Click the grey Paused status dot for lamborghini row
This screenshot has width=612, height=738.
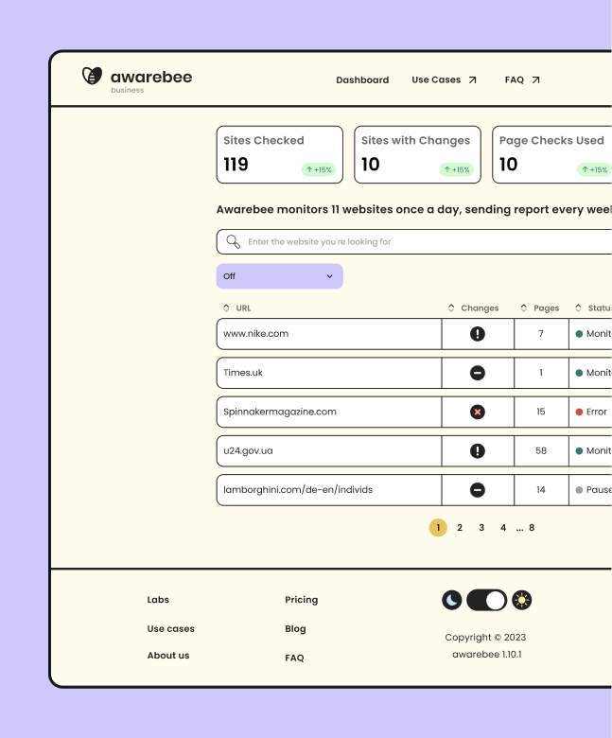coord(579,490)
